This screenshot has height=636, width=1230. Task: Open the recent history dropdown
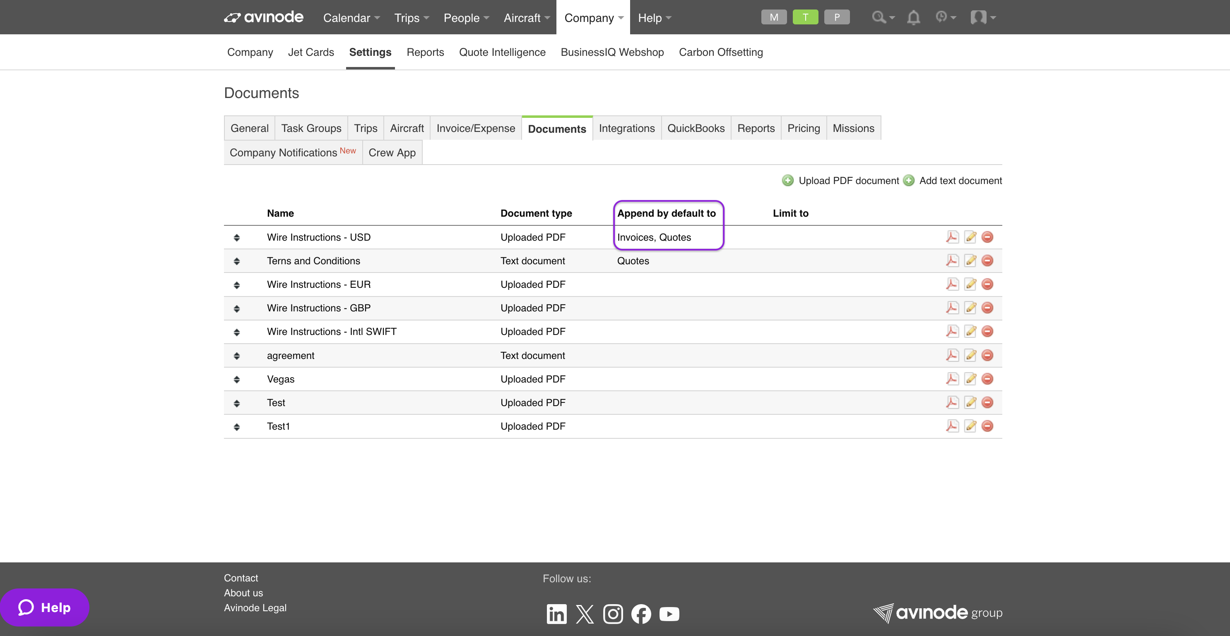pyautogui.click(x=946, y=18)
